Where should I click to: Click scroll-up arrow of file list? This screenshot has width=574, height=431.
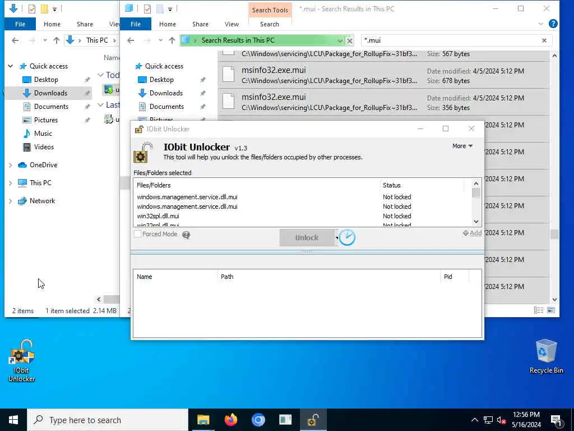[x=476, y=184]
